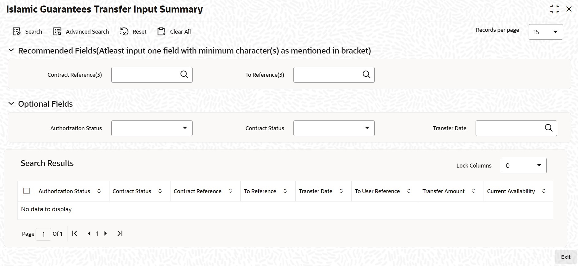This screenshot has width=578, height=266.
Task: Open the Authorization Status dropdown
Action: [152, 128]
